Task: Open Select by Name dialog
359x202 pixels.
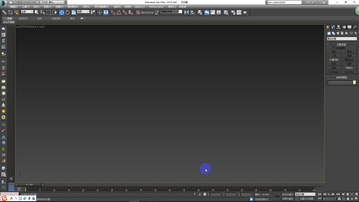Action: 42,12
